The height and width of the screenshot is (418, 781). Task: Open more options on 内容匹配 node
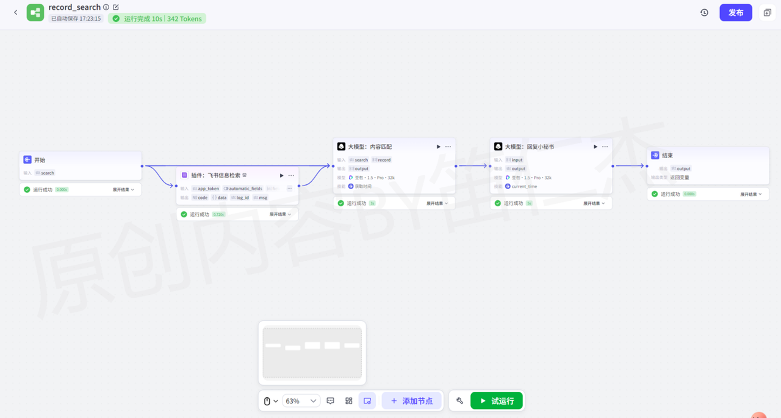448,146
